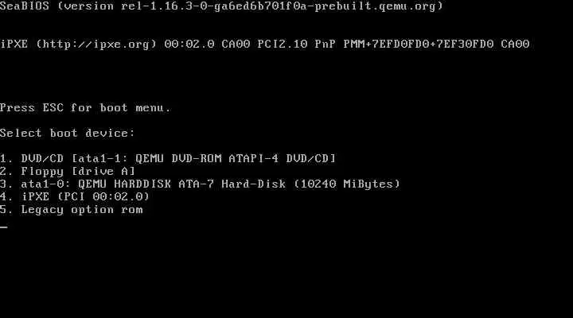The image size is (573, 318).
Task: Click the 'Press ESC for boot menu' text
Action: pos(85,107)
